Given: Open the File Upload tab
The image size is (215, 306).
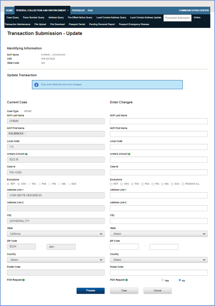Looking at the screenshot, I should pyautogui.click(x=40, y=24).
